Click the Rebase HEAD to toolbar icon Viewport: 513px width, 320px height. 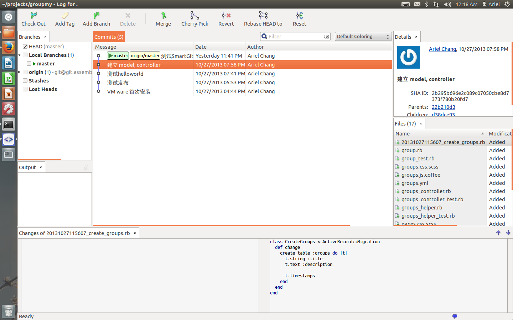[263, 15]
